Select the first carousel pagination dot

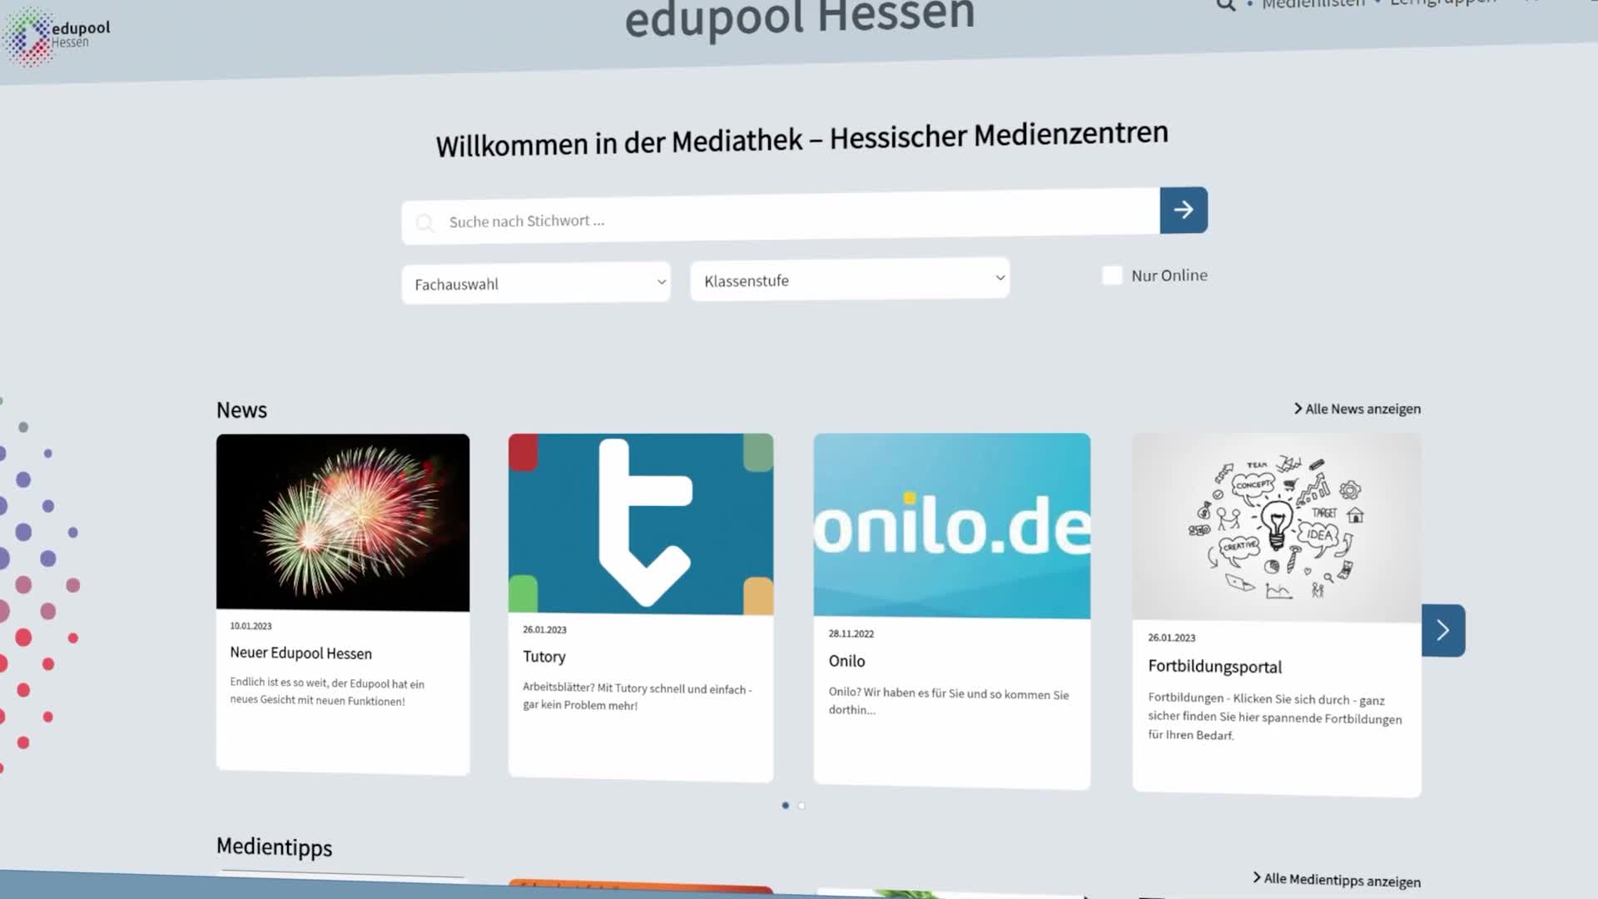pos(785,805)
